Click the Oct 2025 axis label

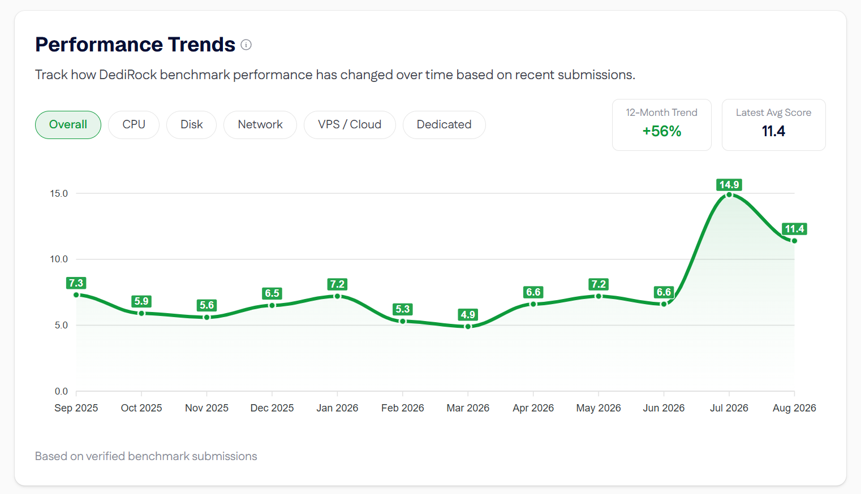141,408
